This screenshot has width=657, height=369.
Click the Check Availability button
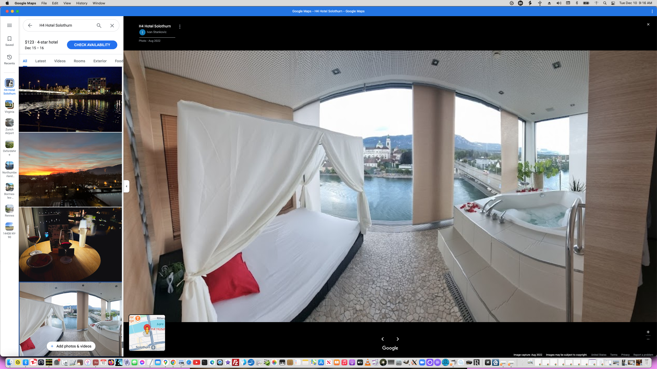[x=92, y=45]
